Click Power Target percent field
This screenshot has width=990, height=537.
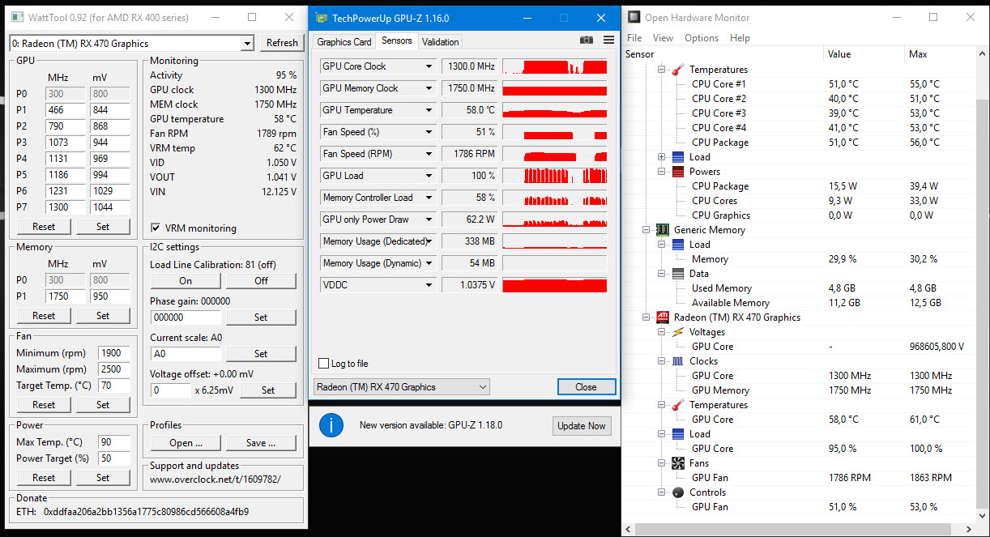(x=114, y=458)
